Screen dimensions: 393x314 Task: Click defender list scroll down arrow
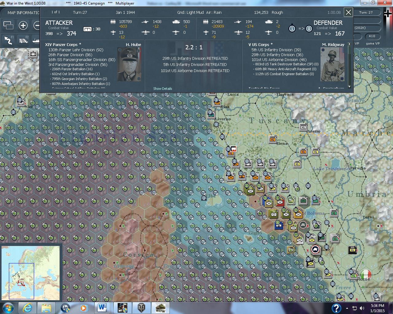point(349,87)
